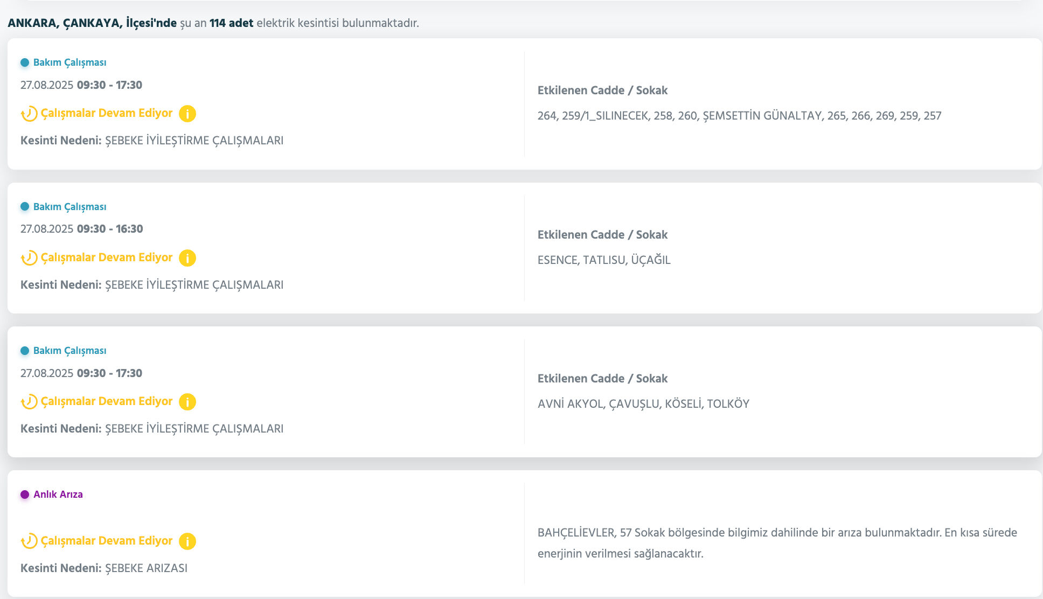Viewport: 1043px width, 599px height.
Task: Click info icon in the ESENCE, TATLISU outage card
Action: click(x=187, y=258)
